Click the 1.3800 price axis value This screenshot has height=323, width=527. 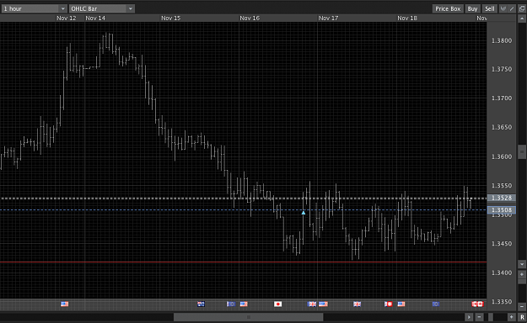point(502,40)
